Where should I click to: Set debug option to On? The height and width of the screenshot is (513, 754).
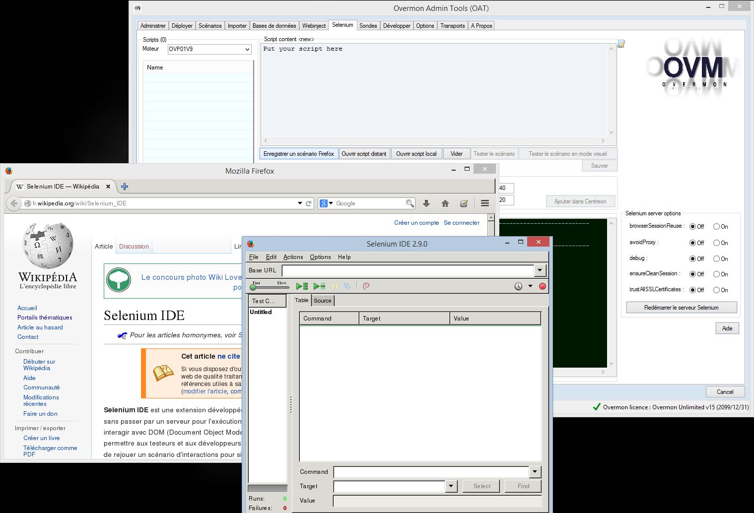click(x=717, y=259)
